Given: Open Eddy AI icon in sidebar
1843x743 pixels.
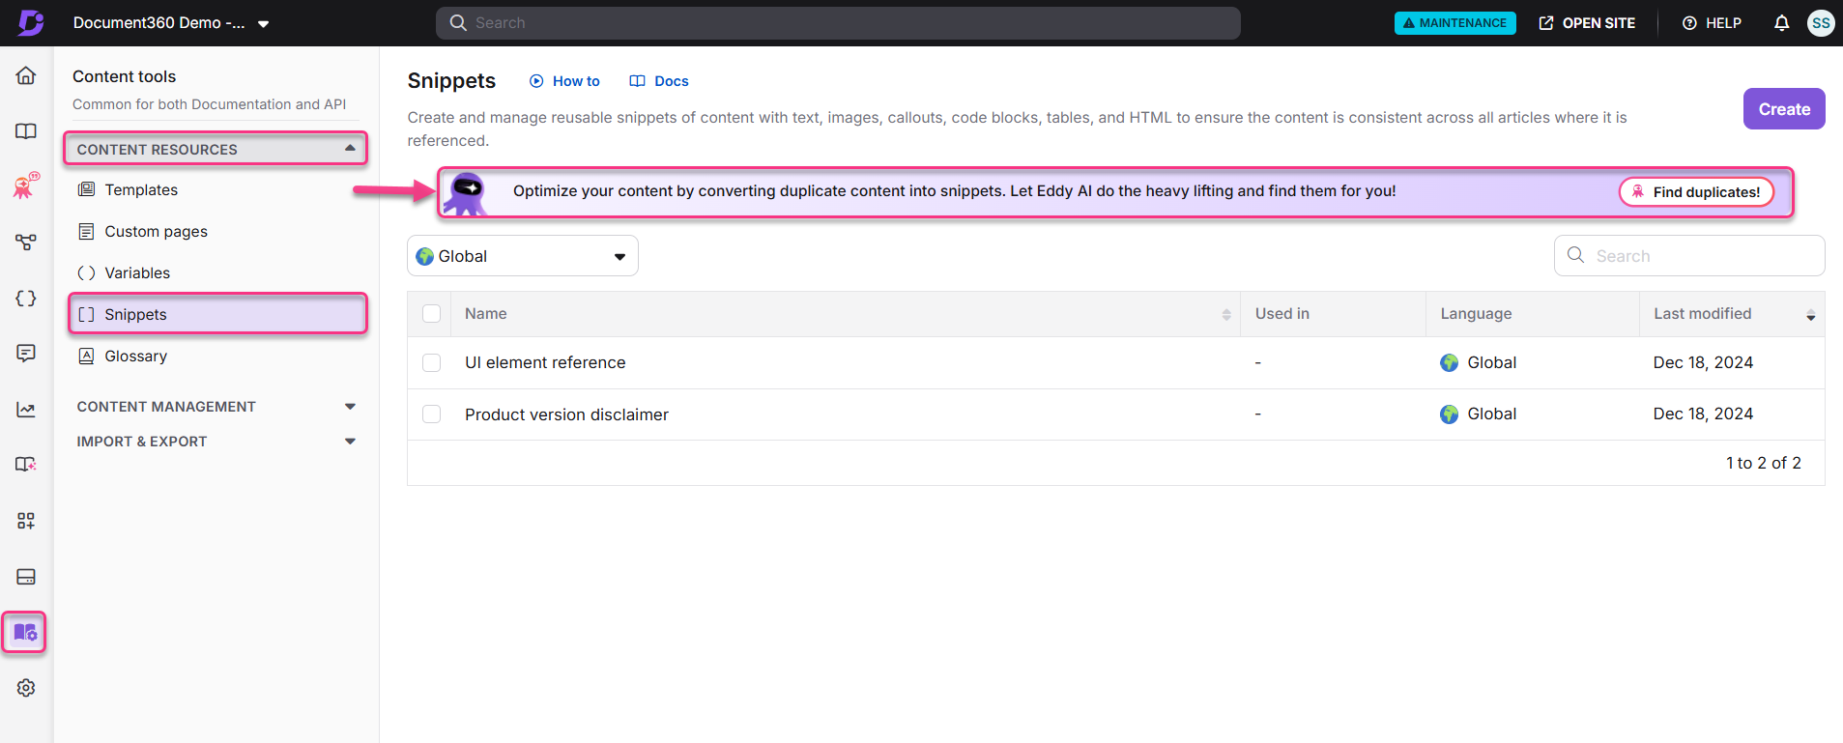Looking at the screenshot, I should [26, 186].
